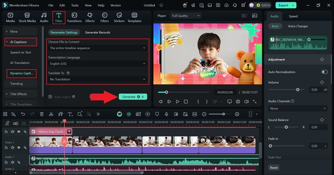Zoom out timeline with minus icon

[204, 114]
